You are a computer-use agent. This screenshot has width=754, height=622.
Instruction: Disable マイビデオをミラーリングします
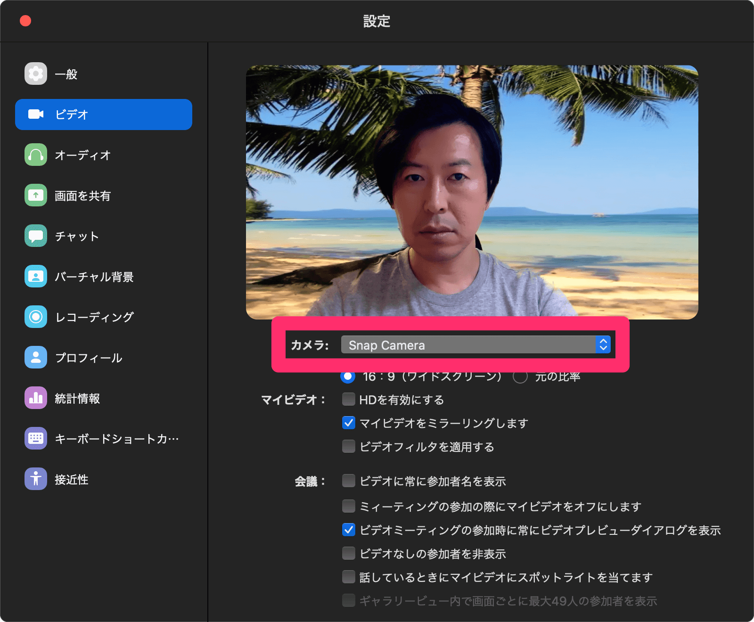[348, 423]
